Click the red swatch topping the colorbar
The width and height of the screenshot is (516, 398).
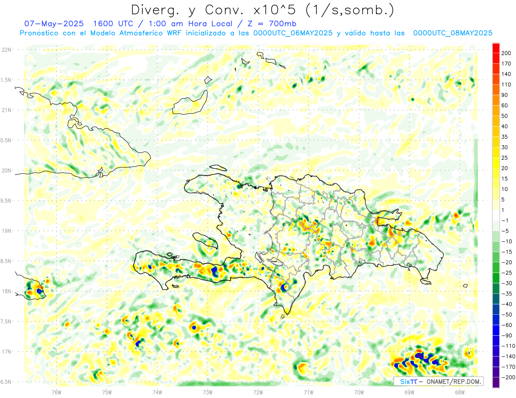(496, 48)
